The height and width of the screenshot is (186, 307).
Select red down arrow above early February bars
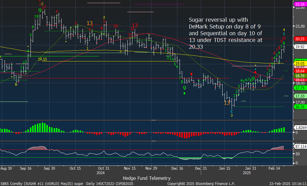point(255,72)
